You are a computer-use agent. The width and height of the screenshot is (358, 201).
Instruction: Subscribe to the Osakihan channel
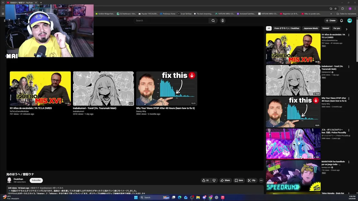[36, 180]
